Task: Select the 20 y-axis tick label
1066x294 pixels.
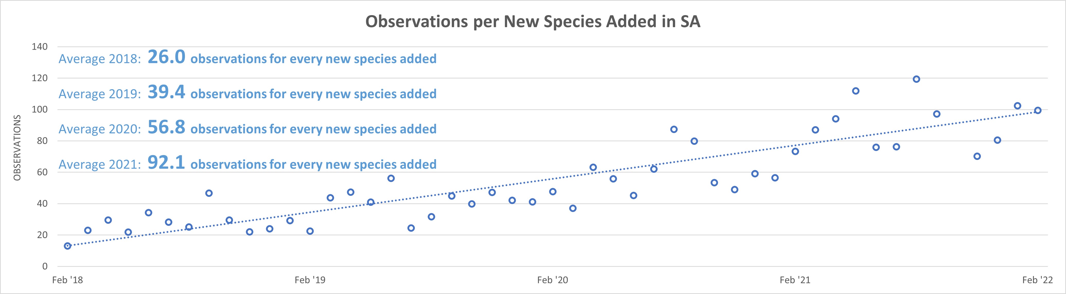Action: click(x=42, y=235)
